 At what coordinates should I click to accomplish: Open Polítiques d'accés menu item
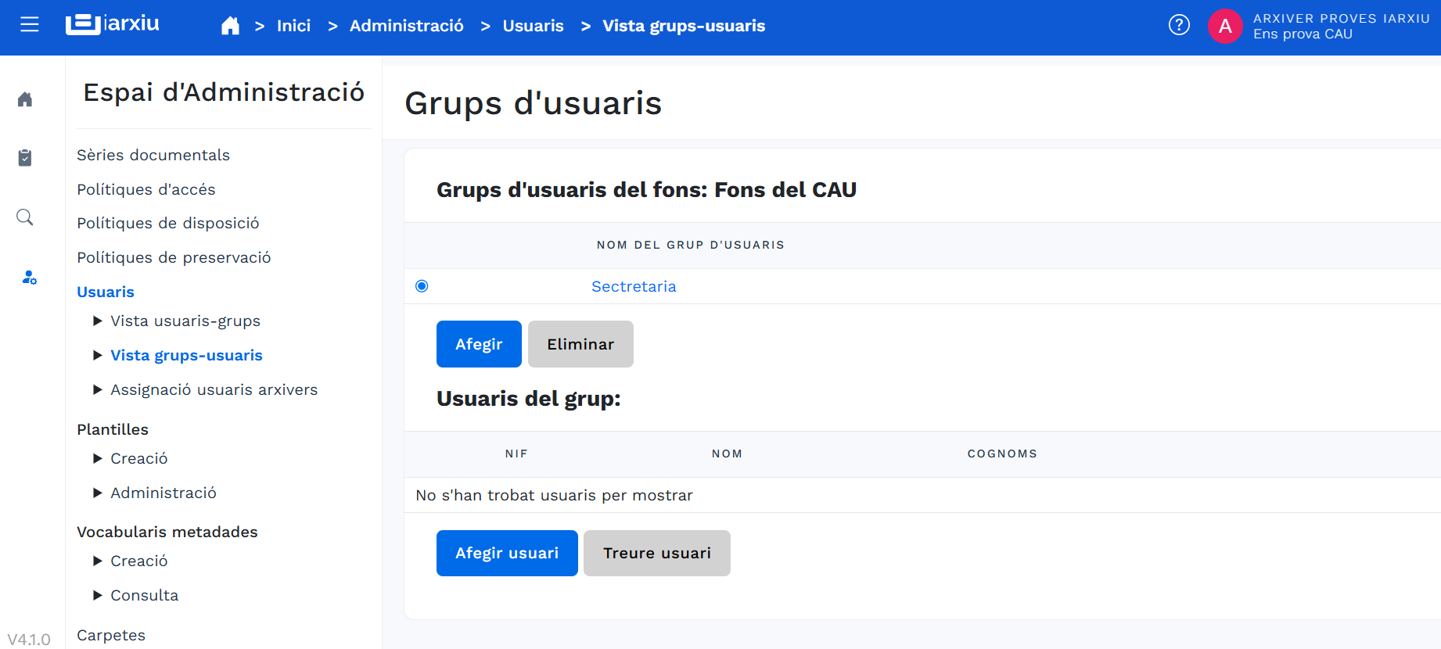point(146,189)
